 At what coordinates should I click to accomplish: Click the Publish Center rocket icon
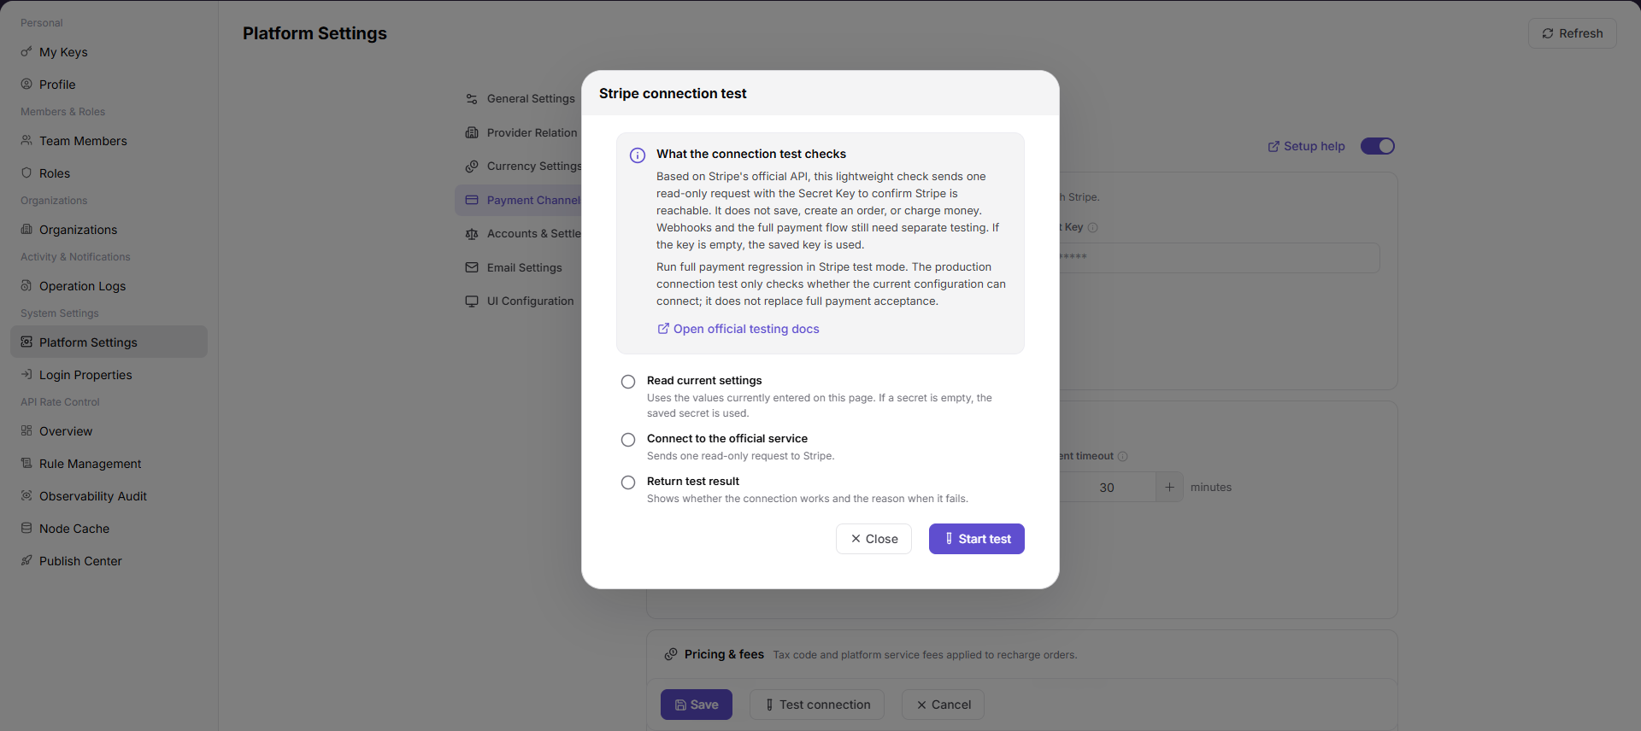(26, 561)
